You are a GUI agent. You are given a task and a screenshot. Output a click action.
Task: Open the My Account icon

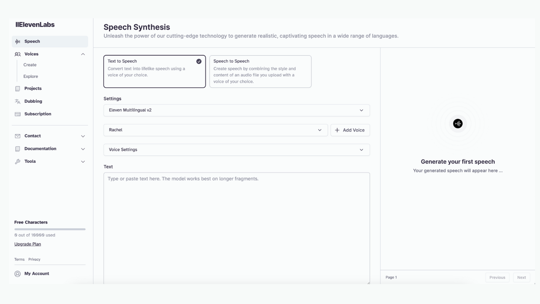17,274
